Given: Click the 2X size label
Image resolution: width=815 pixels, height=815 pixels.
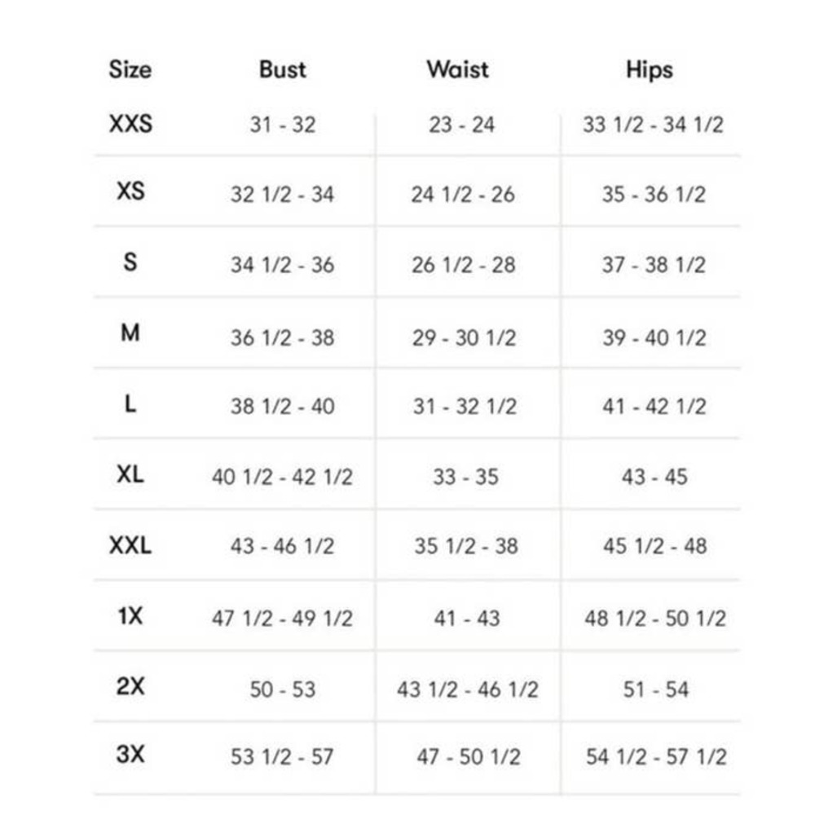Looking at the screenshot, I should coord(130,687).
